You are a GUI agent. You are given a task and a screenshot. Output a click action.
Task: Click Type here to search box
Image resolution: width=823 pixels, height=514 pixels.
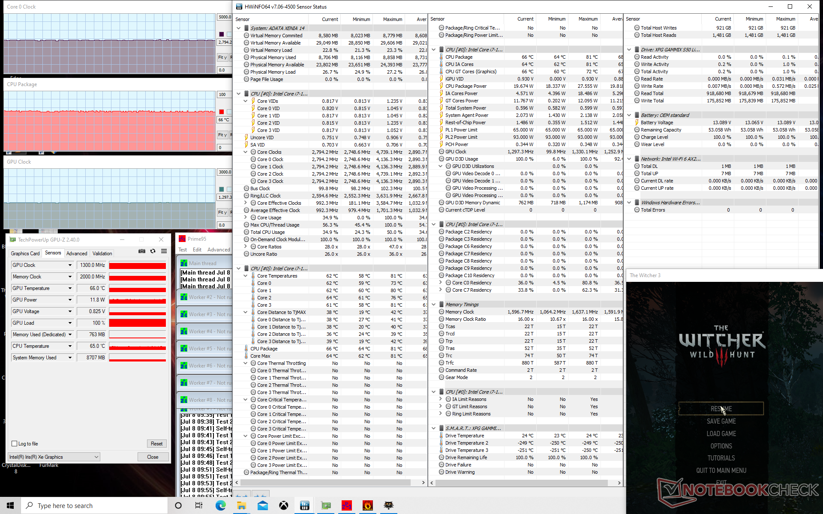[x=94, y=505]
